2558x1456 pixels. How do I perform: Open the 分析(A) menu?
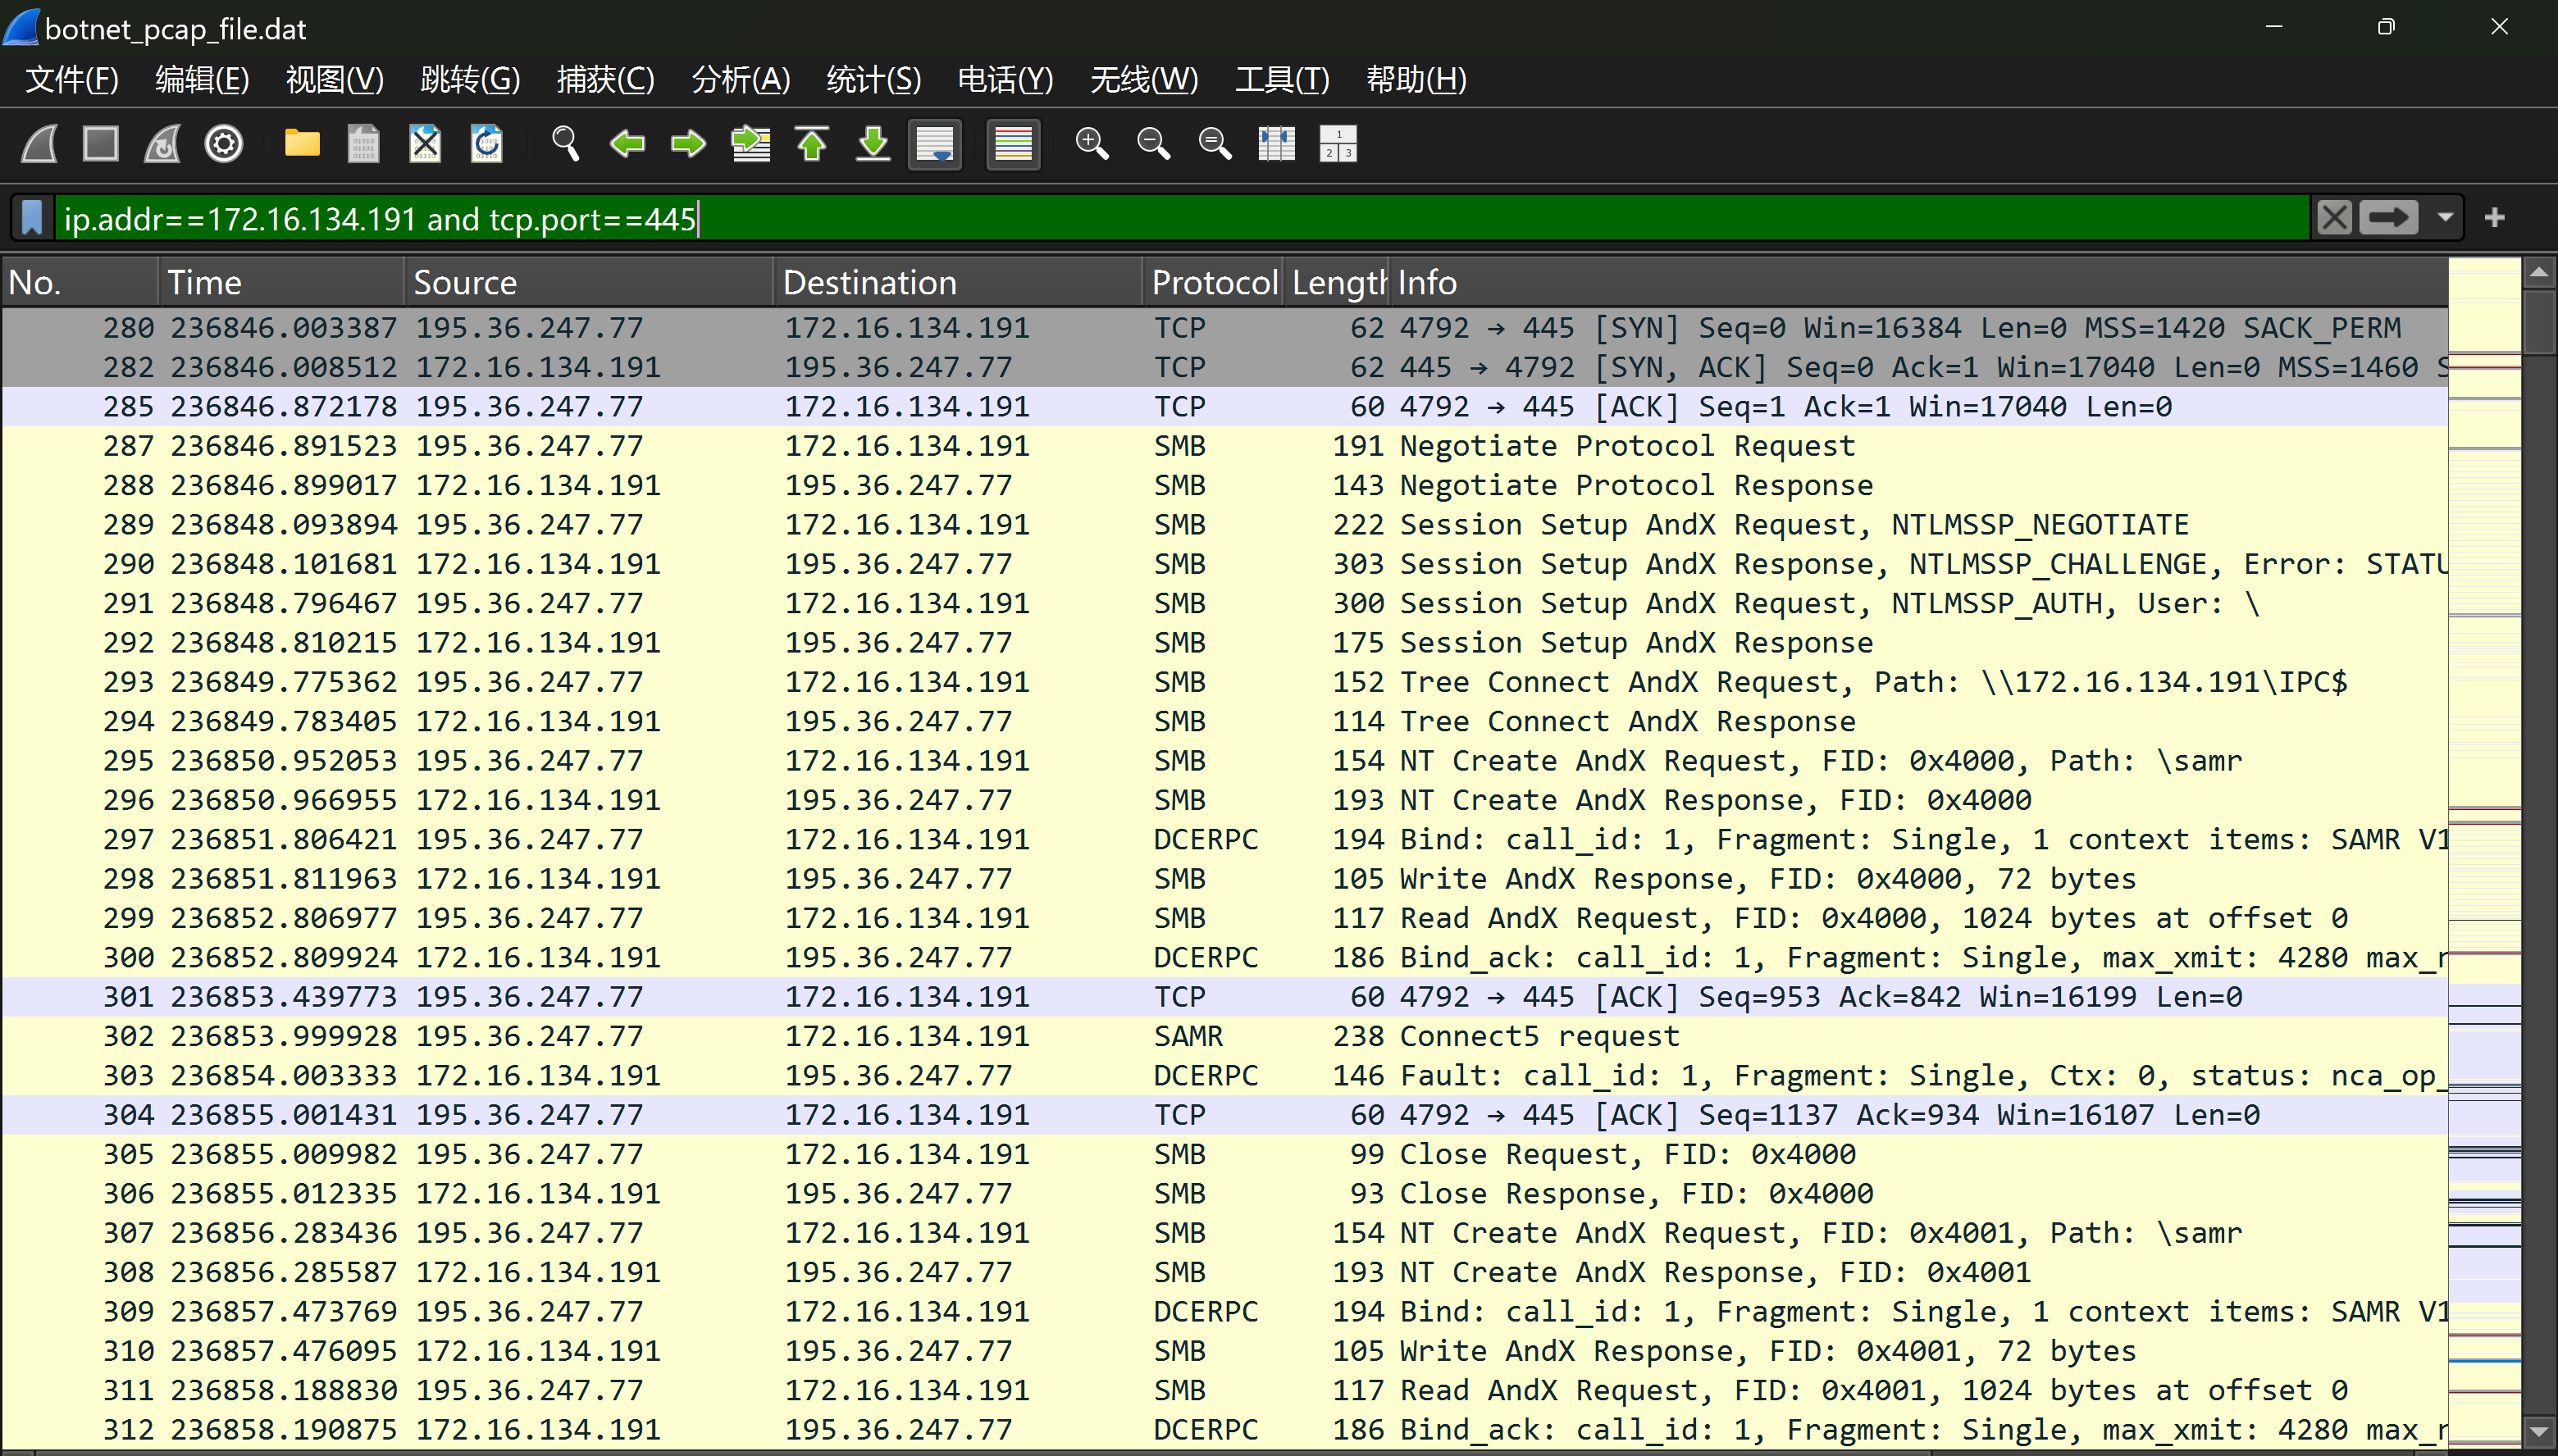741,79
